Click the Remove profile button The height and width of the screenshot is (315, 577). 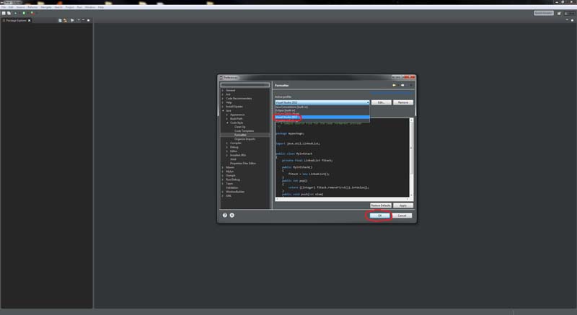[403, 102]
